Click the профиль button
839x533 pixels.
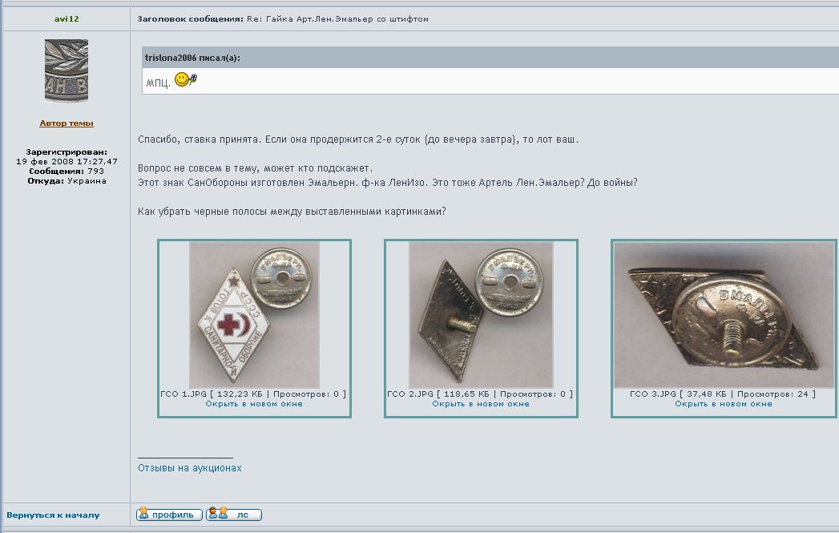pos(169,515)
